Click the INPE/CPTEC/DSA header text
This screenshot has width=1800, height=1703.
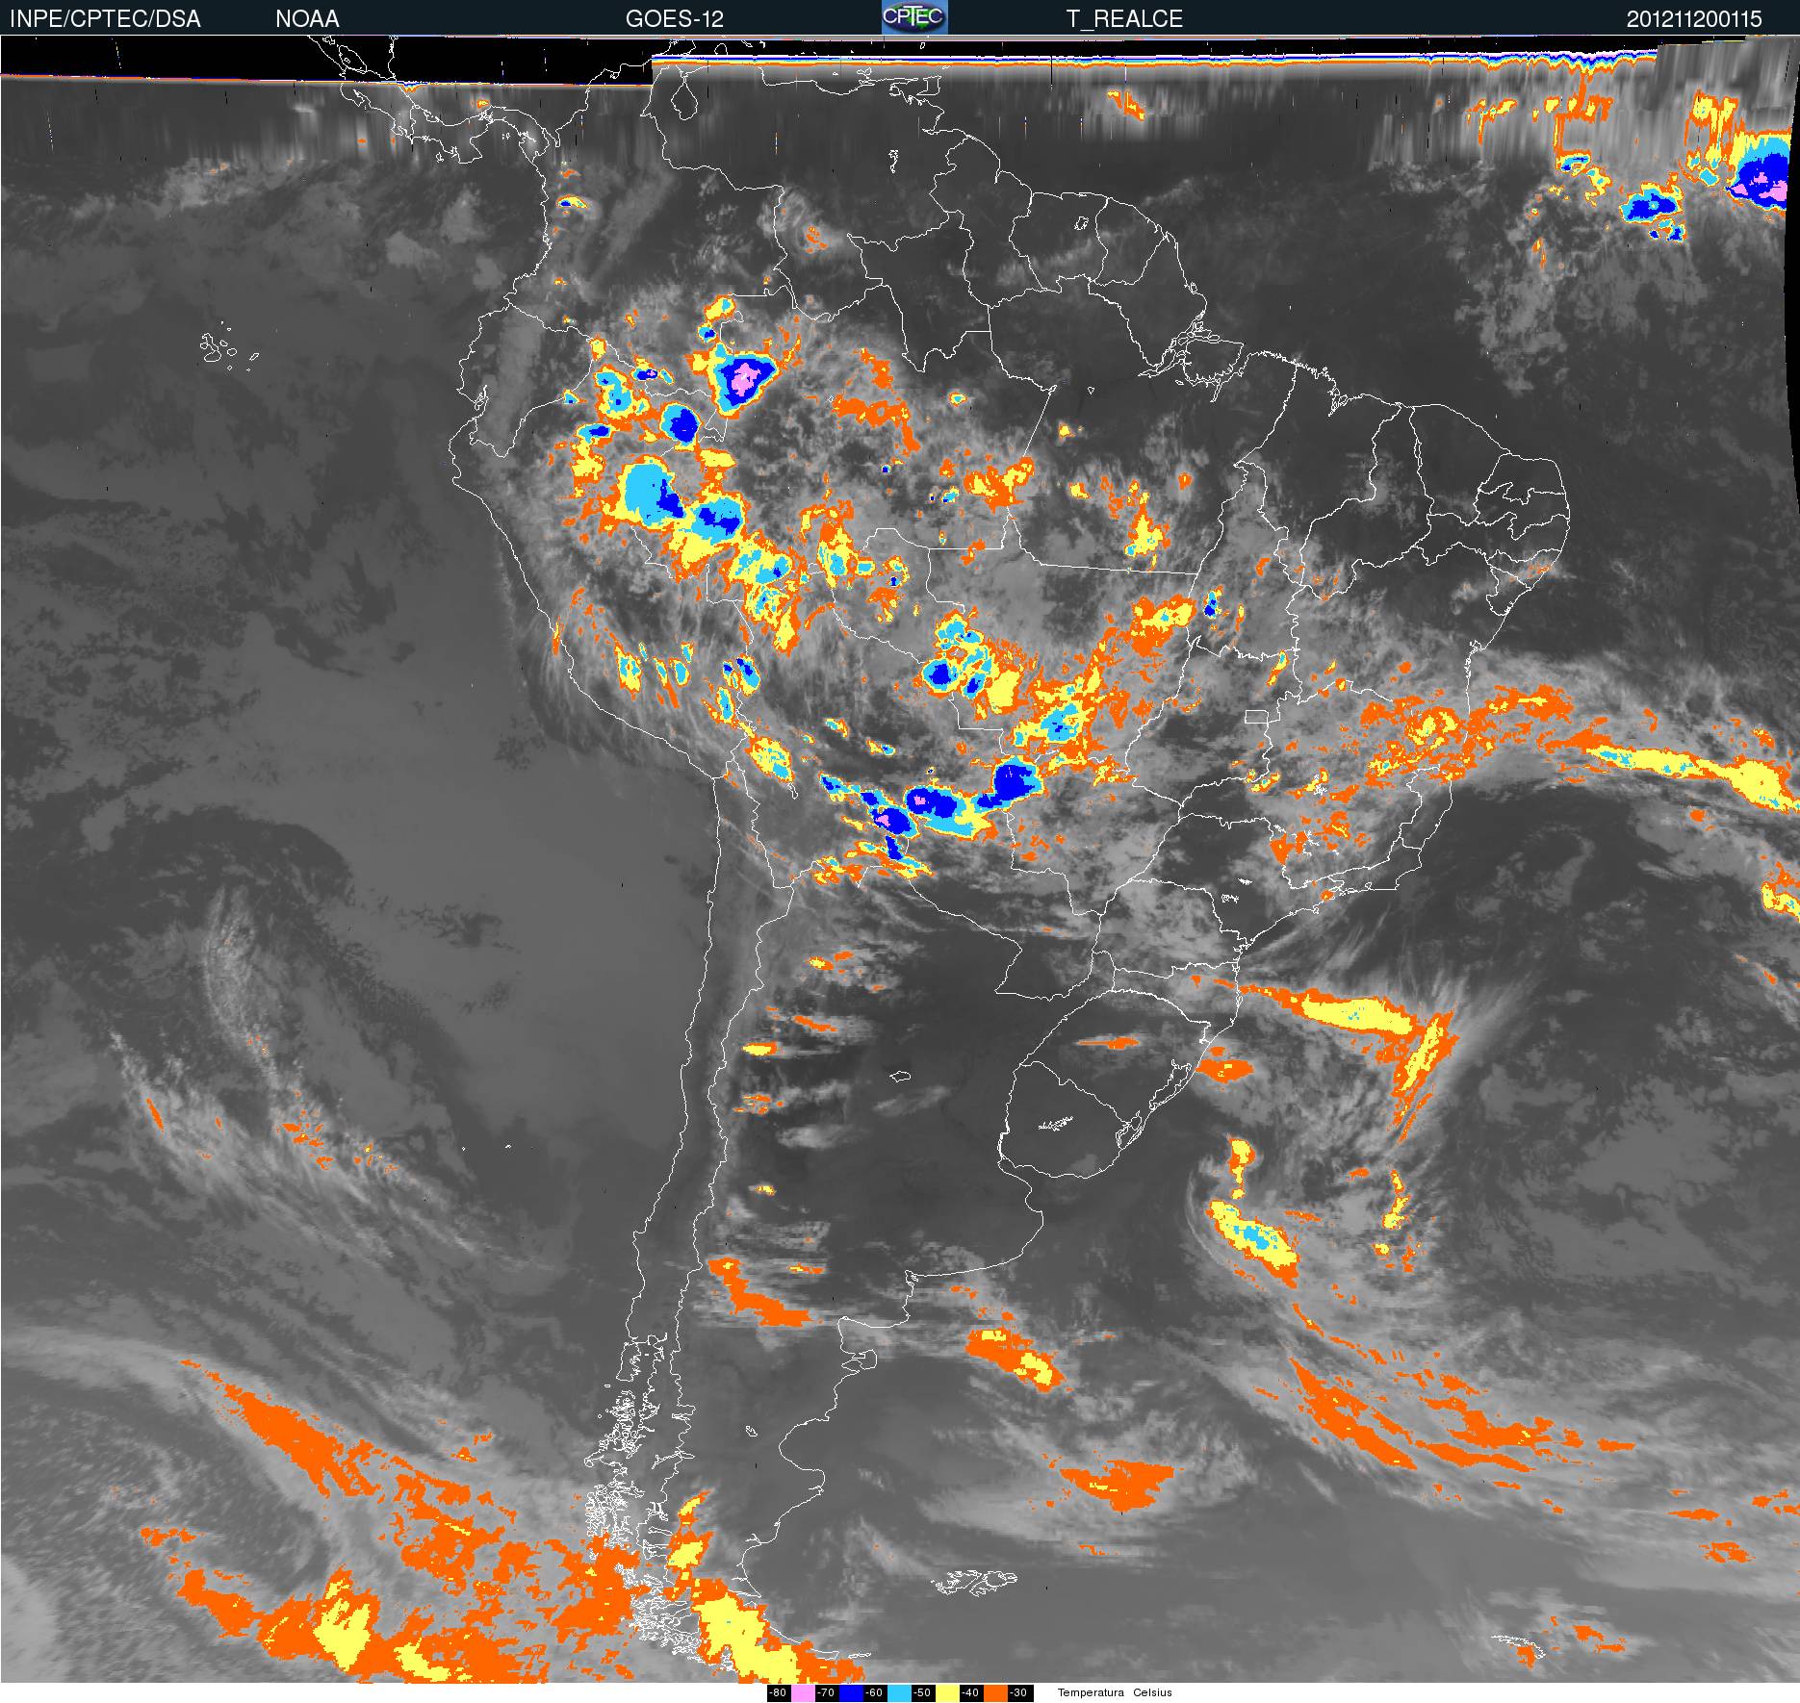coord(105,19)
